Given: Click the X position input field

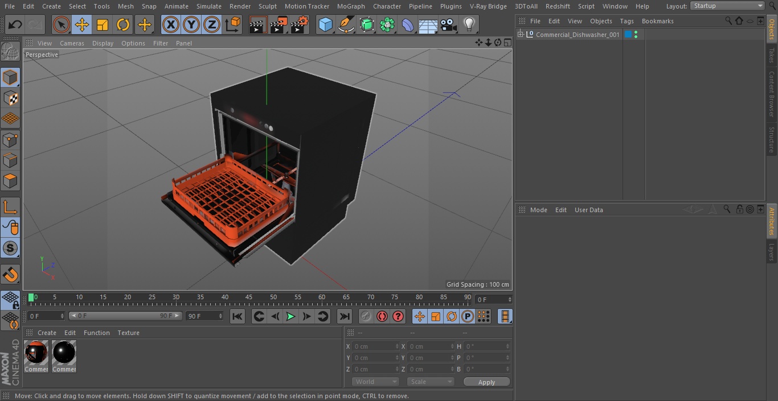Looking at the screenshot, I should coord(375,346).
